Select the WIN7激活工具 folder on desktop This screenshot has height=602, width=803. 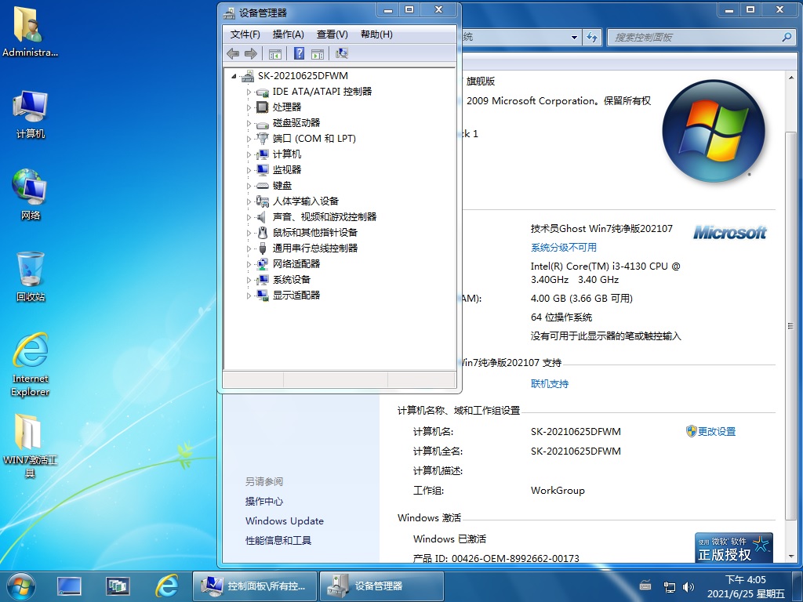(x=30, y=444)
